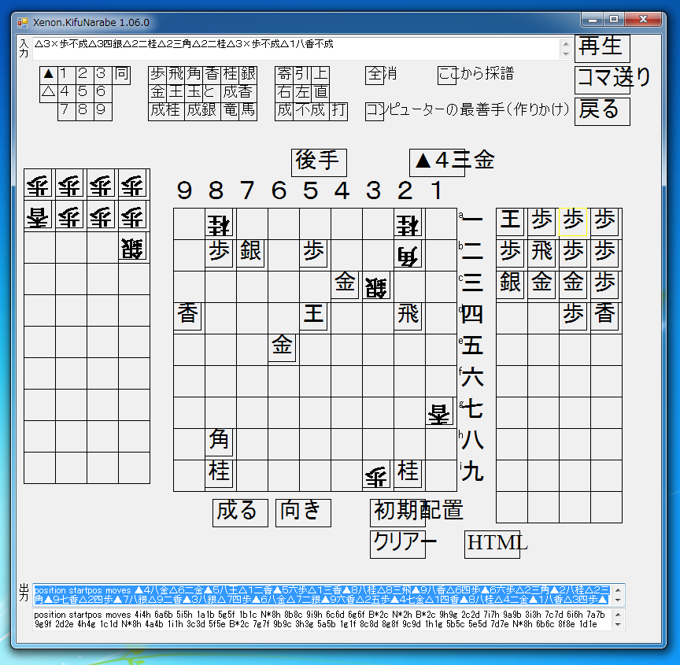680x665 pixels.
Task: Click the 不成 (no promotion) button
Action: [x=312, y=111]
